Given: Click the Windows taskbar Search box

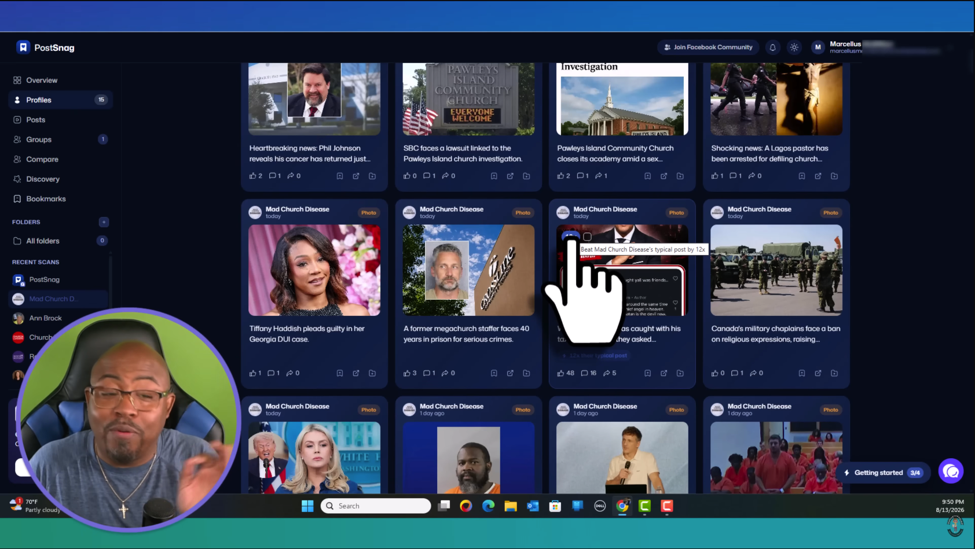Looking at the screenshot, I should pyautogui.click(x=376, y=506).
